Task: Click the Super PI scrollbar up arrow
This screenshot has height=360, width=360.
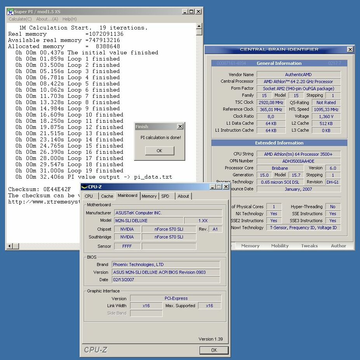Action: [x=199, y=26]
